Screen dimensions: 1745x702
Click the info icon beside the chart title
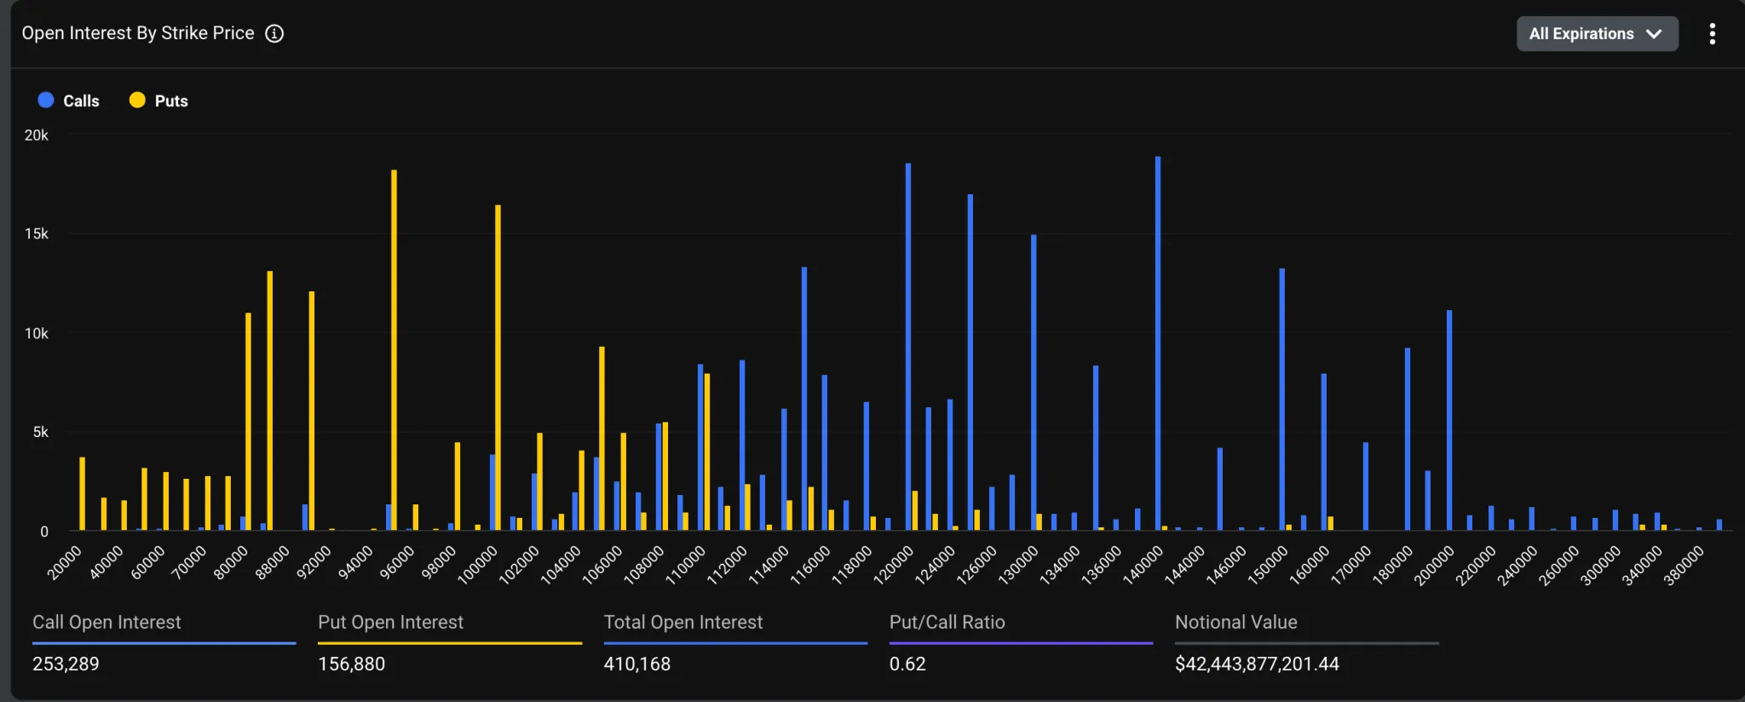click(274, 33)
